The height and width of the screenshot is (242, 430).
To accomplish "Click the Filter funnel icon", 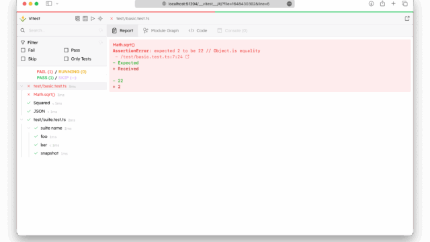I will [x=23, y=42].
